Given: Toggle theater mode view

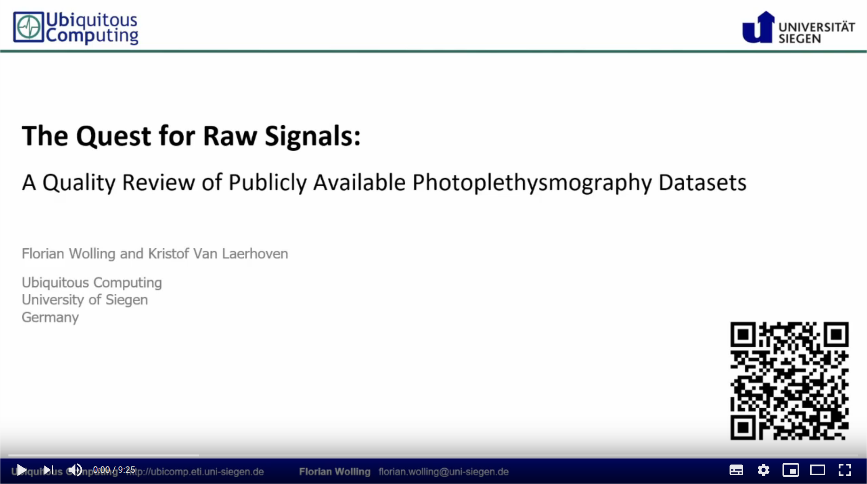Looking at the screenshot, I should 817,470.
